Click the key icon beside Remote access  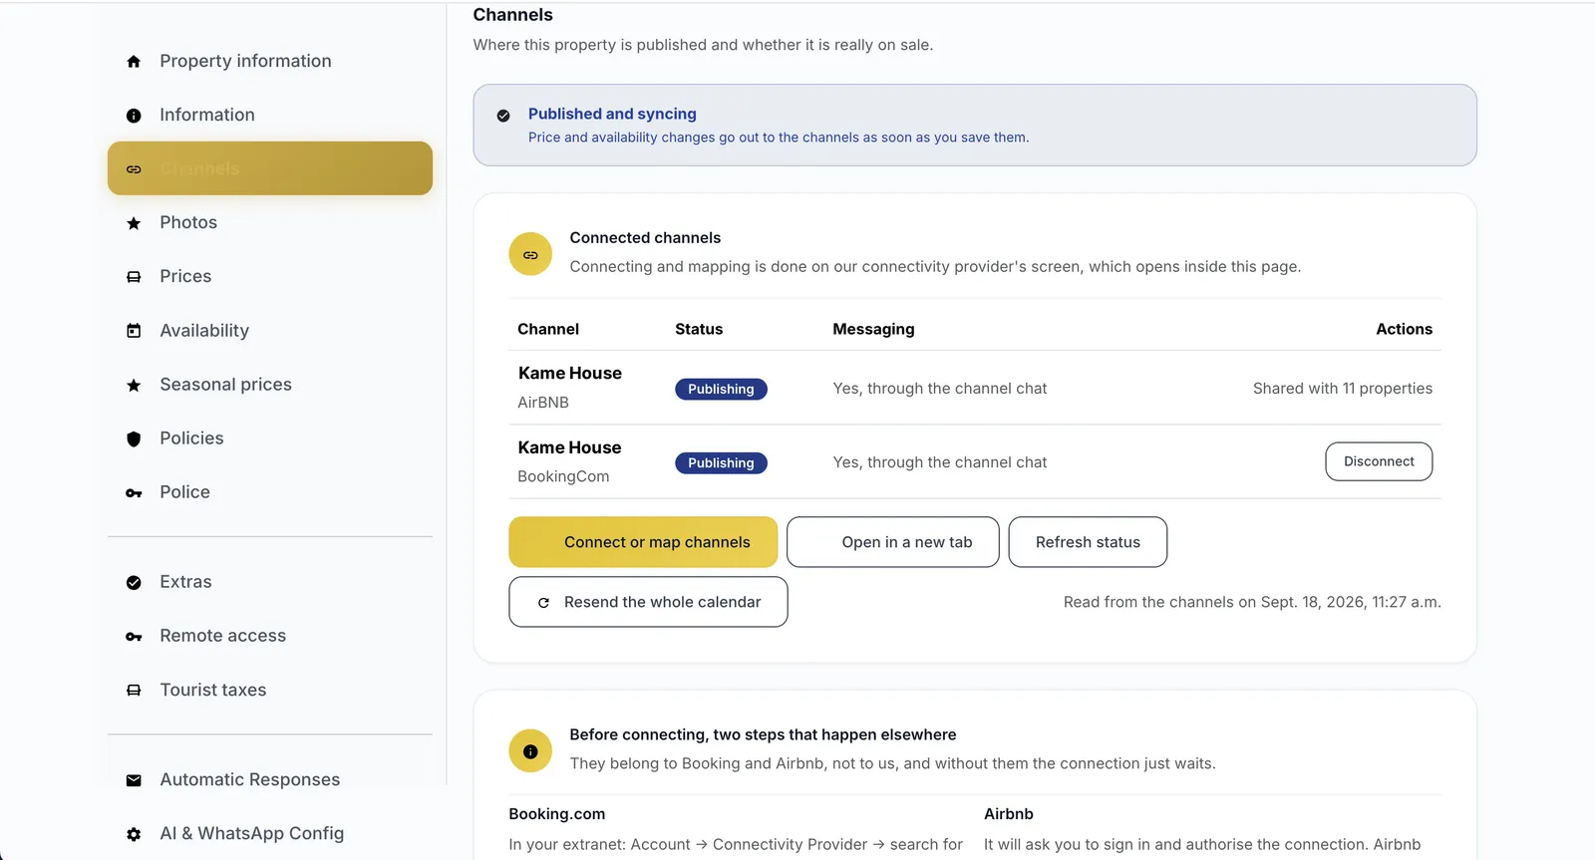click(134, 636)
